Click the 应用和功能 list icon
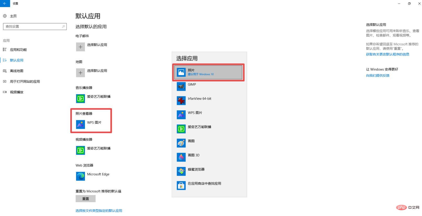 5,50
